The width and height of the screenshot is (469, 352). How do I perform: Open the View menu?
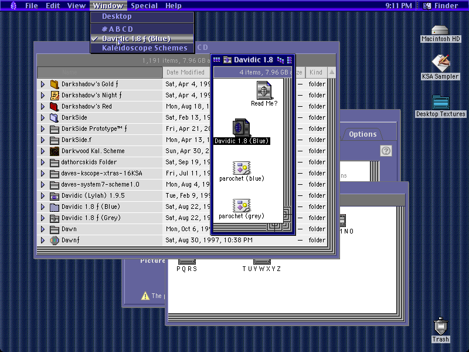[x=76, y=6]
